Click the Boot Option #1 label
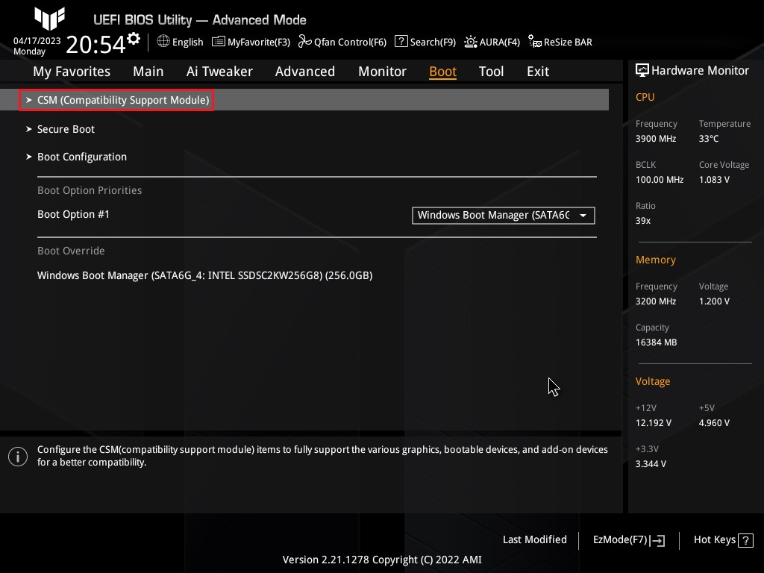Viewport: 764px width, 573px height. 73,214
